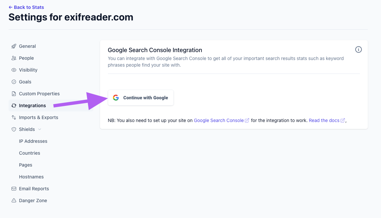Open the Read the docs link
Screen dimensions: 381x218
(x=324, y=120)
